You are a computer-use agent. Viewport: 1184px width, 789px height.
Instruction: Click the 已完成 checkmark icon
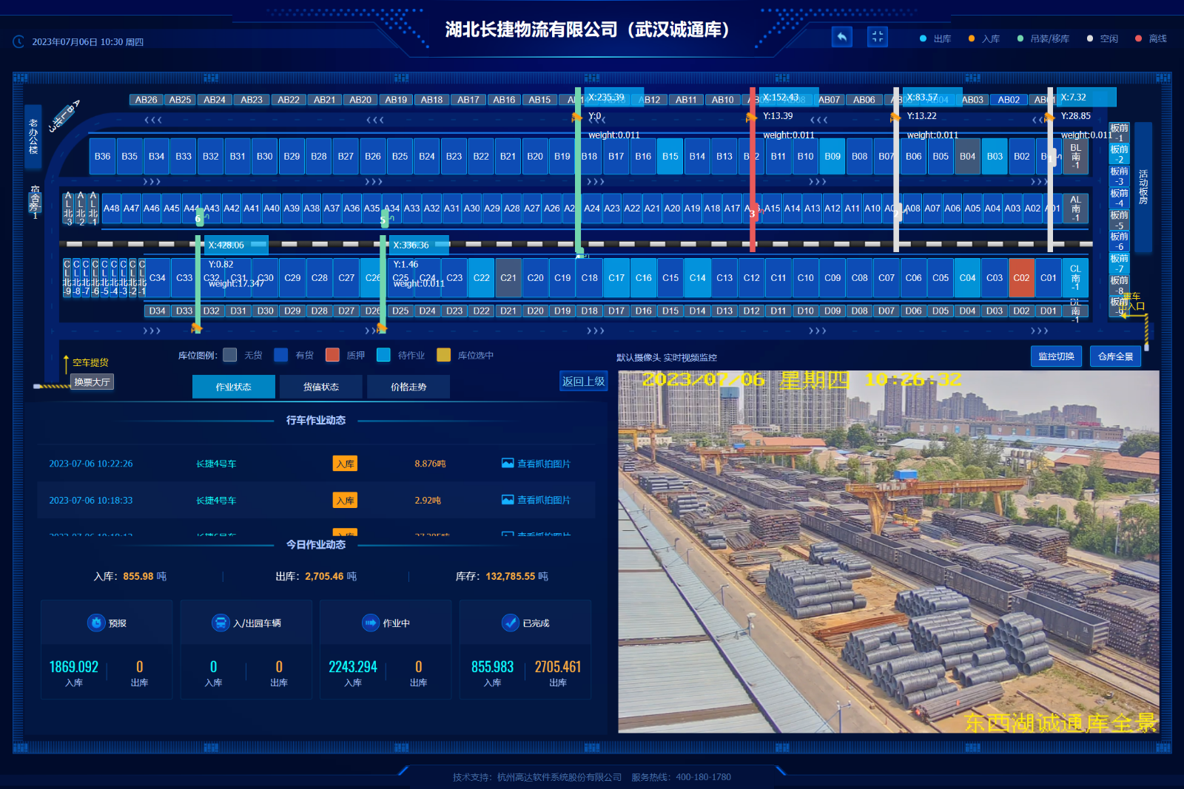[x=510, y=623]
